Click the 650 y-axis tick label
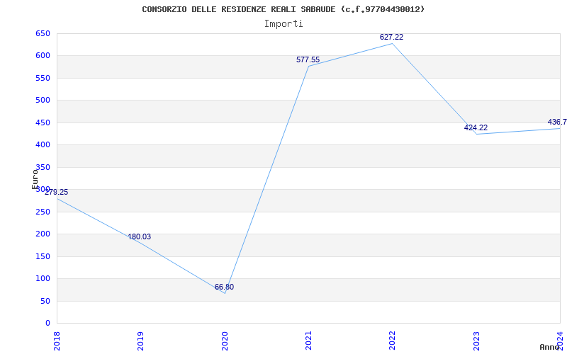The width and height of the screenshot is (567, 354). [43, 33]
